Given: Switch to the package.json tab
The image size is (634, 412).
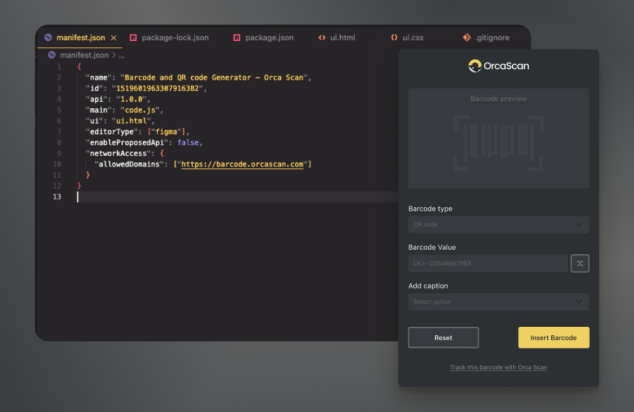Looking at the screenshot, I should pos(269,38).
